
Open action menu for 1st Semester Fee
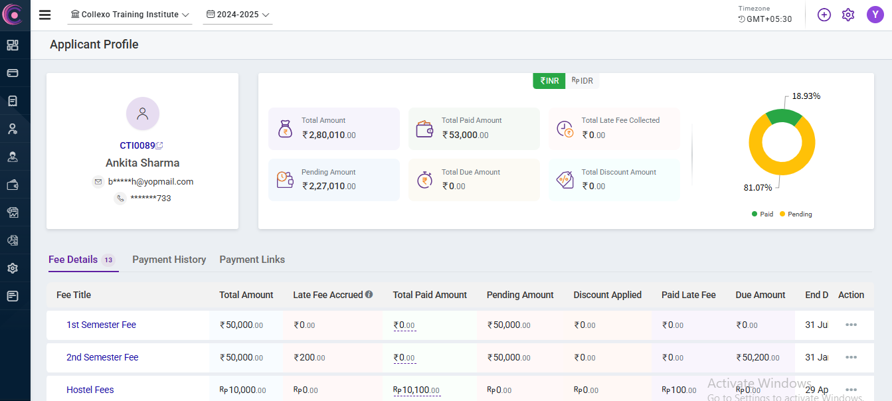tap(851, 325)
